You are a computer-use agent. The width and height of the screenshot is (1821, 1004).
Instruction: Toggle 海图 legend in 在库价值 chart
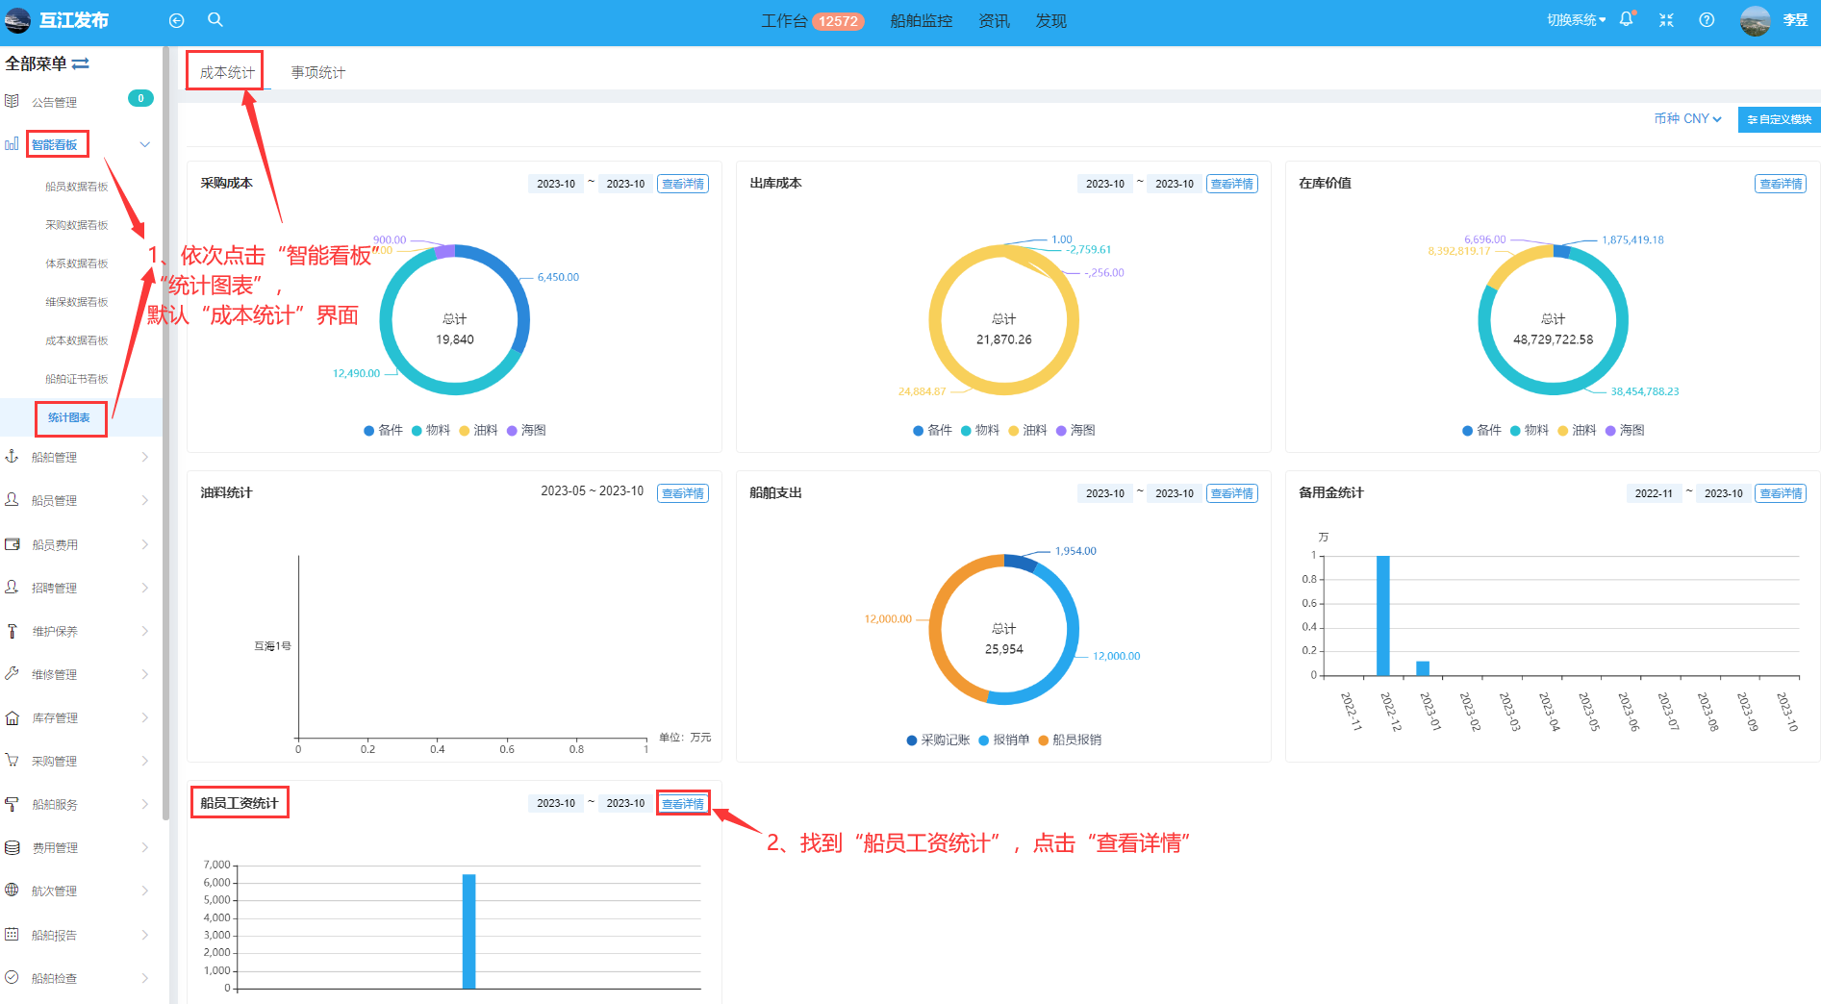pos(1624,430)
